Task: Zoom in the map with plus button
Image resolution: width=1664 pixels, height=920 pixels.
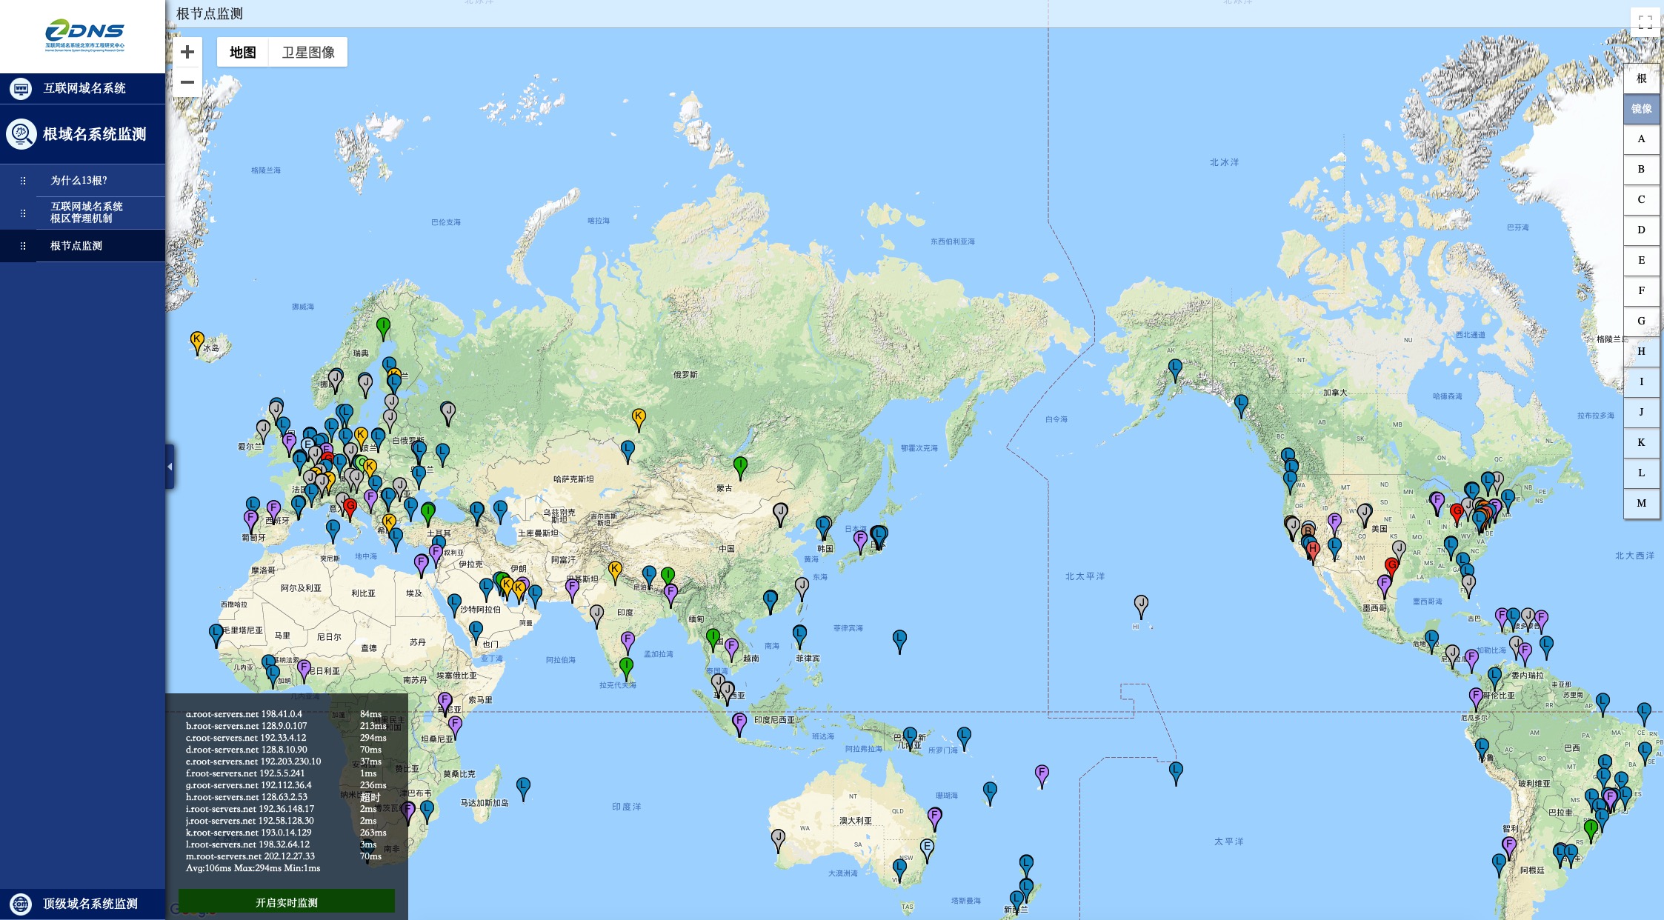Action: coord(187,52)
